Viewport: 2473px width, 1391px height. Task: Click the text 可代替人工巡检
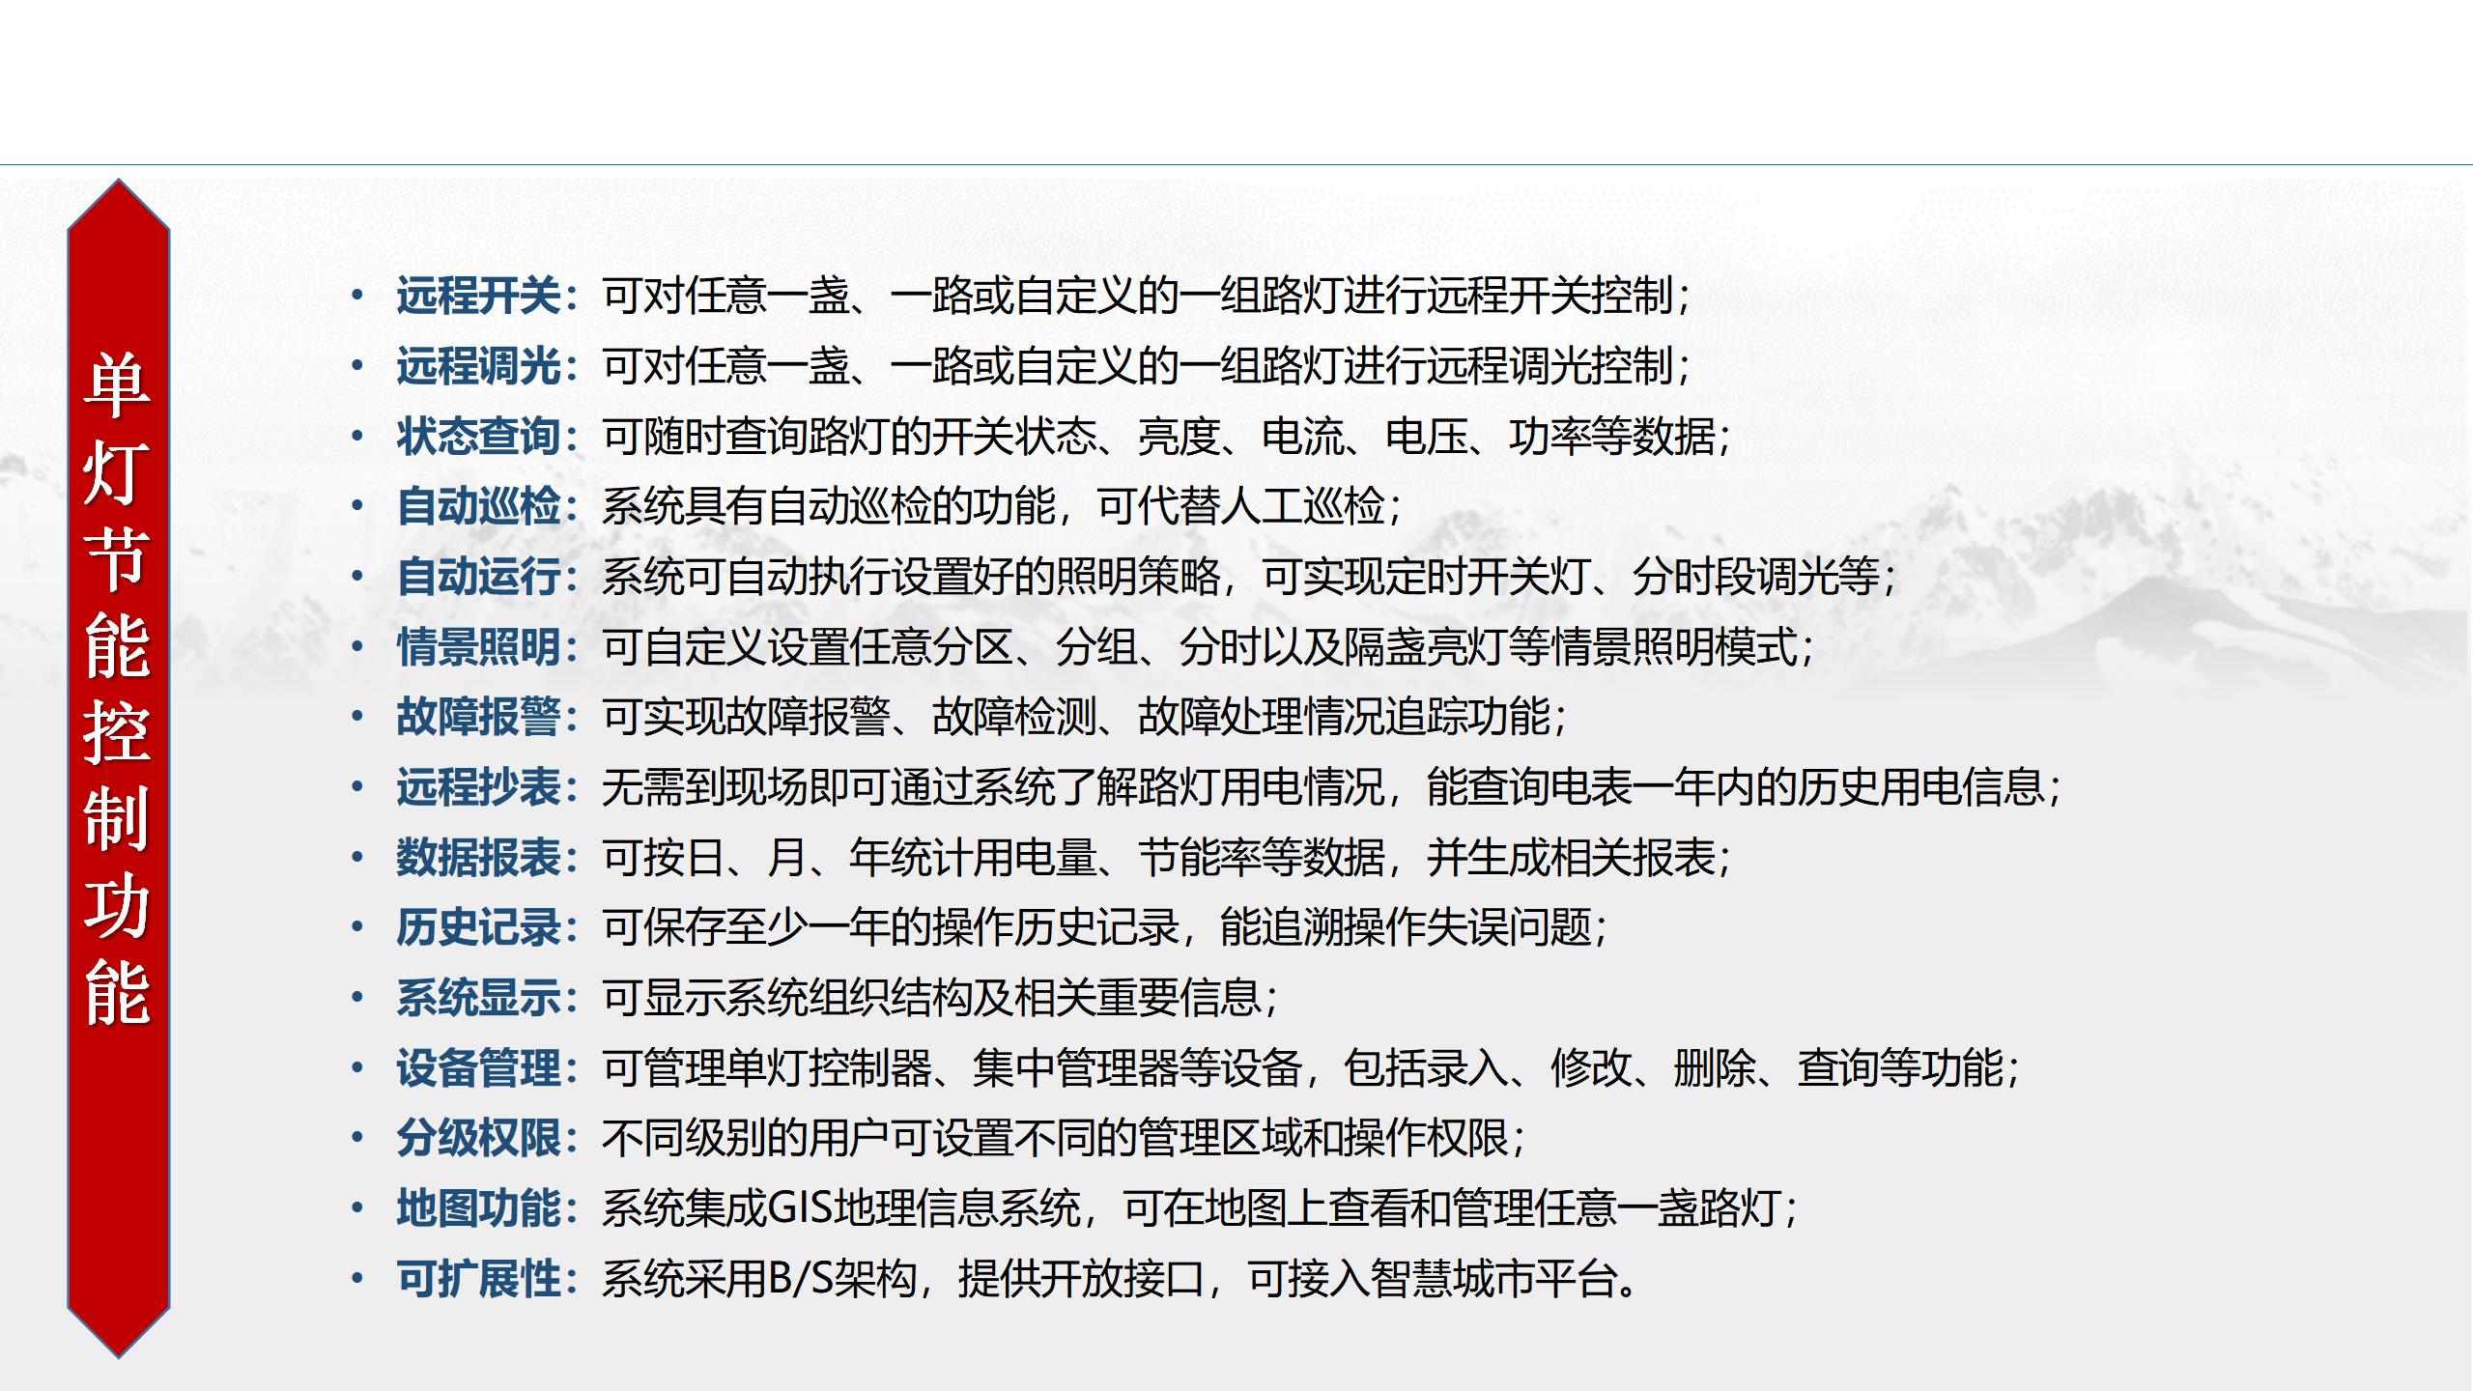click(1240, 506)
